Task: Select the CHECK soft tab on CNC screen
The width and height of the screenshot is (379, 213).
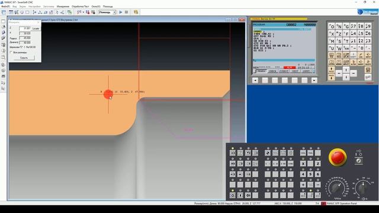Action: [272, 71]
